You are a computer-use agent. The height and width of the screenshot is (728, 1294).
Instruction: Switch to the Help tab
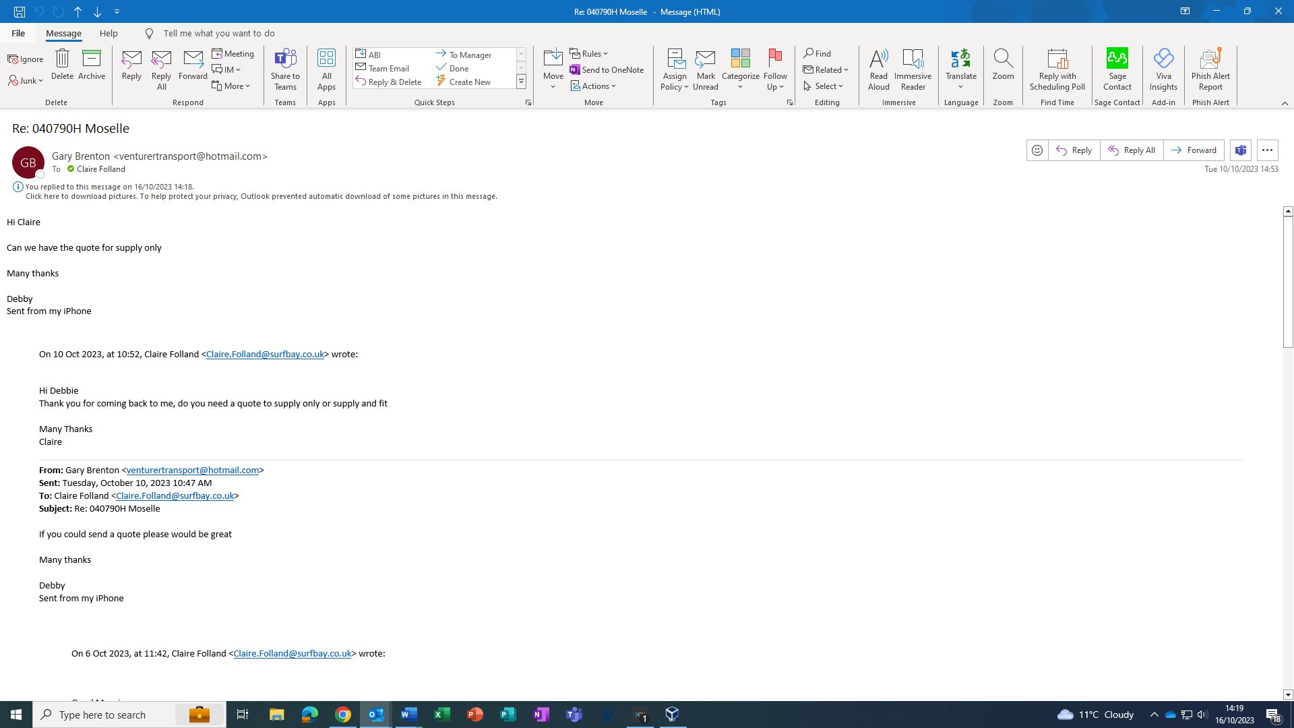pos(109,33)
